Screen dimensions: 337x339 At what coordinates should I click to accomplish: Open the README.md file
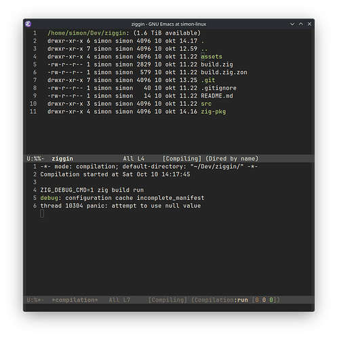click(217, 96)
